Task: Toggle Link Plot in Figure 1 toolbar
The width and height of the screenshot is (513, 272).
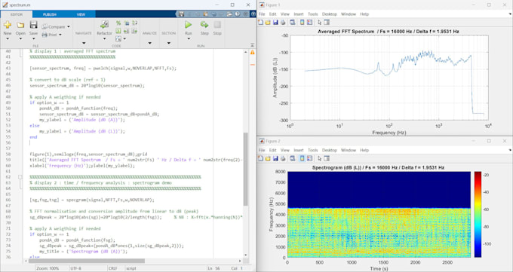Action: pos(292,23)
